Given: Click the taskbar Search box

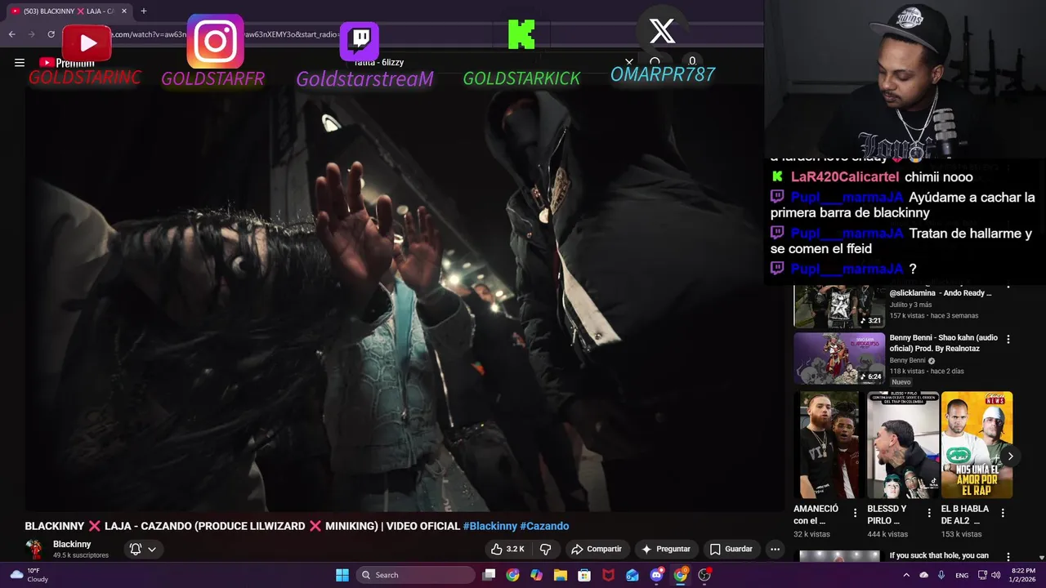Looking at the screenshot, I should pos(416,575).
